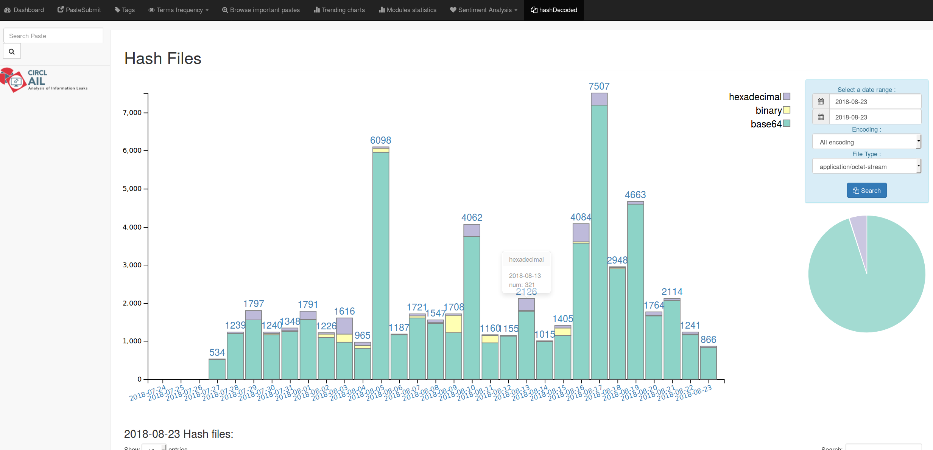The width and height of the screenshot is (933, 450).
Task: Open Browse important pastes link
Action: pos(261,10)
